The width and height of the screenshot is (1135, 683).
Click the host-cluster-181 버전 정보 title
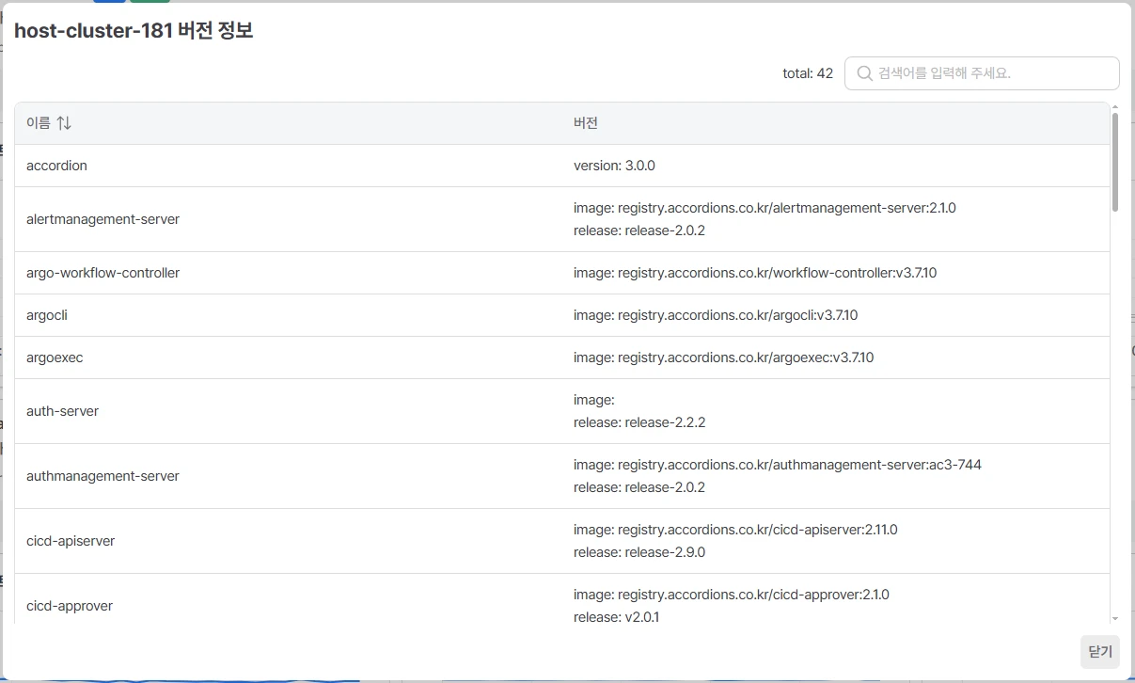click(134, 30)
